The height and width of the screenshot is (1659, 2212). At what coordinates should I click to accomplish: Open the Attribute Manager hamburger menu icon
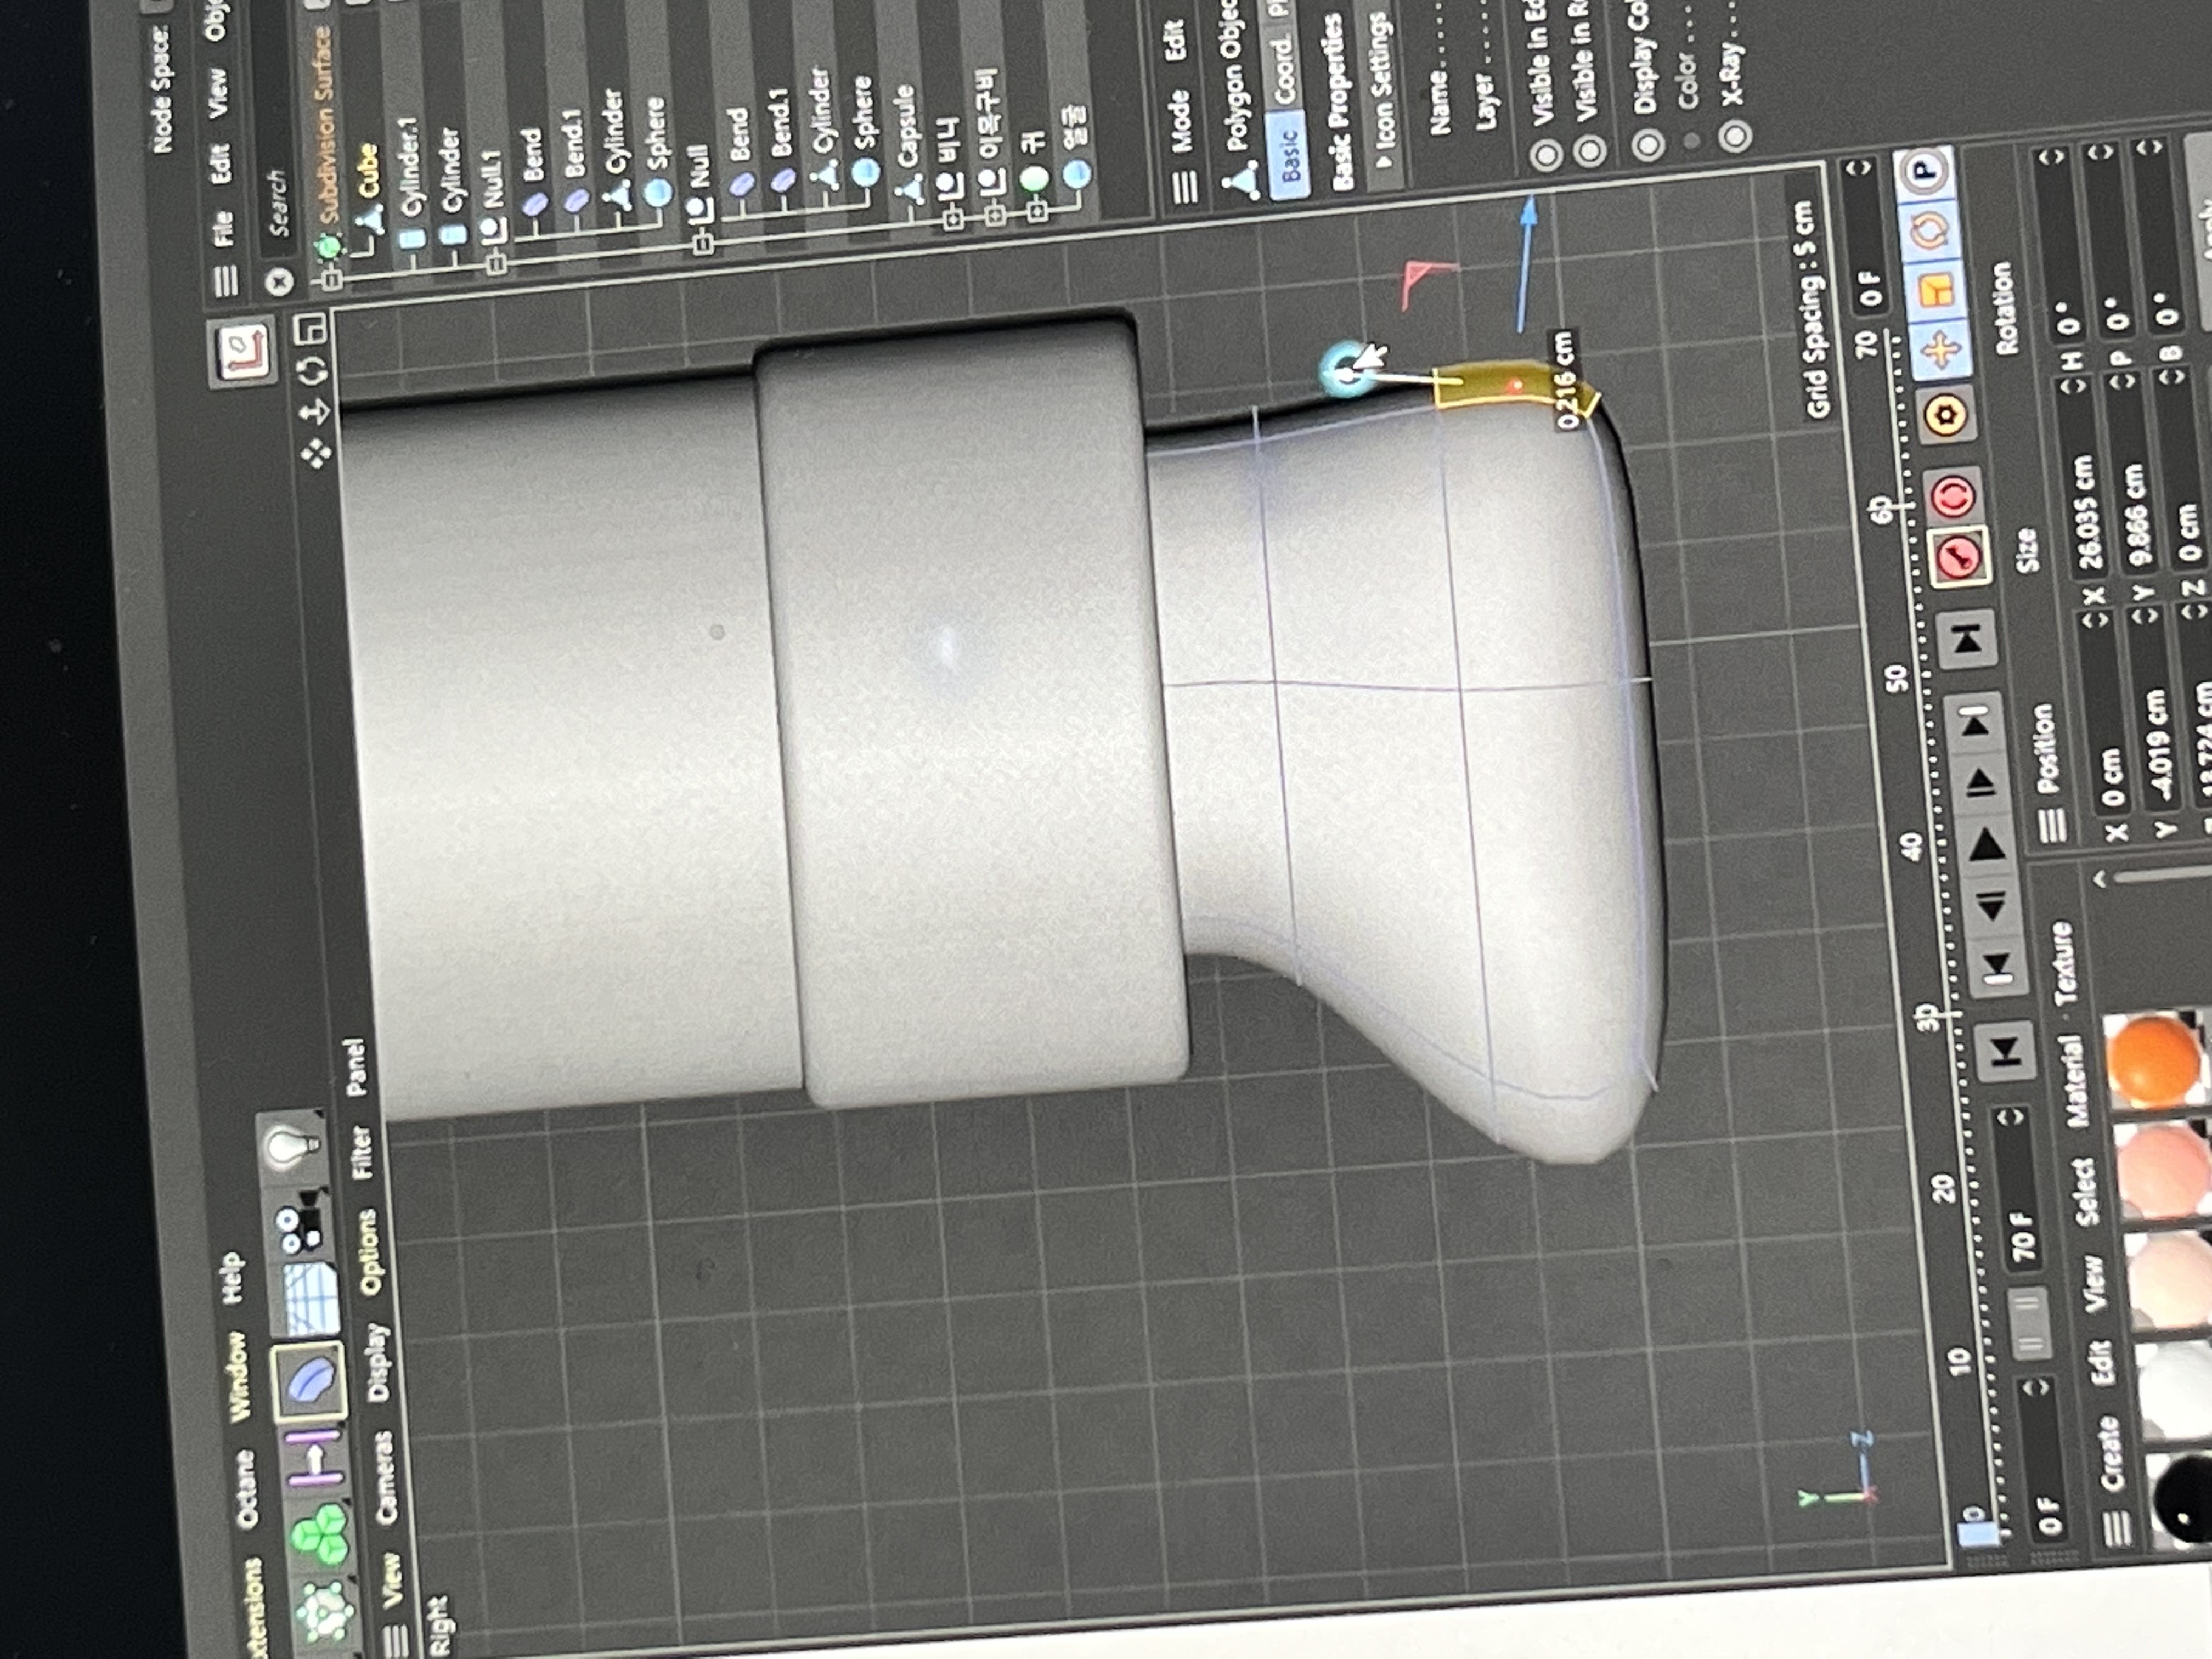coord(1184,186)
